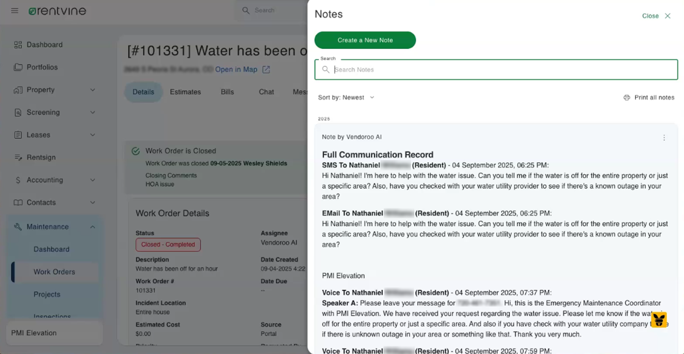
Task: Click the print all notes printer icon
Action: (627, 98)
